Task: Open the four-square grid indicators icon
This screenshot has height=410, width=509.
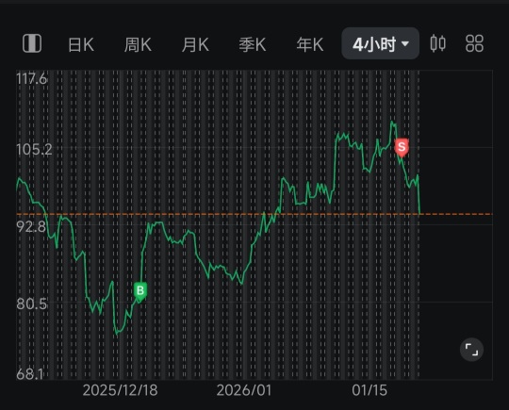Action: click(474, 43)
